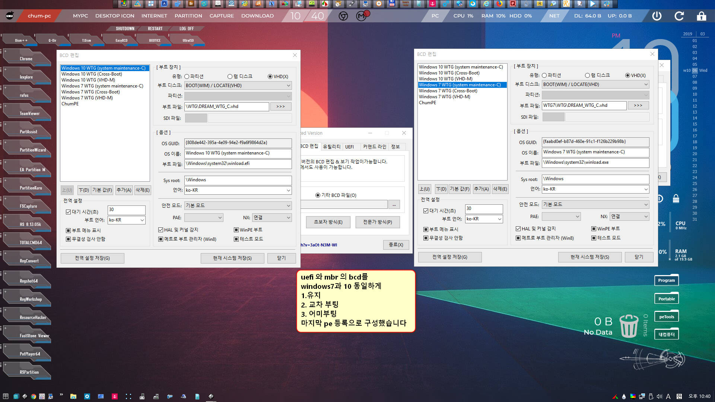Select Windows 7 WTG (Cross-Boot) in Windows 10 BCD list
Image resolution: width=715 pixels, height=402 pixels.
point(90,92)
